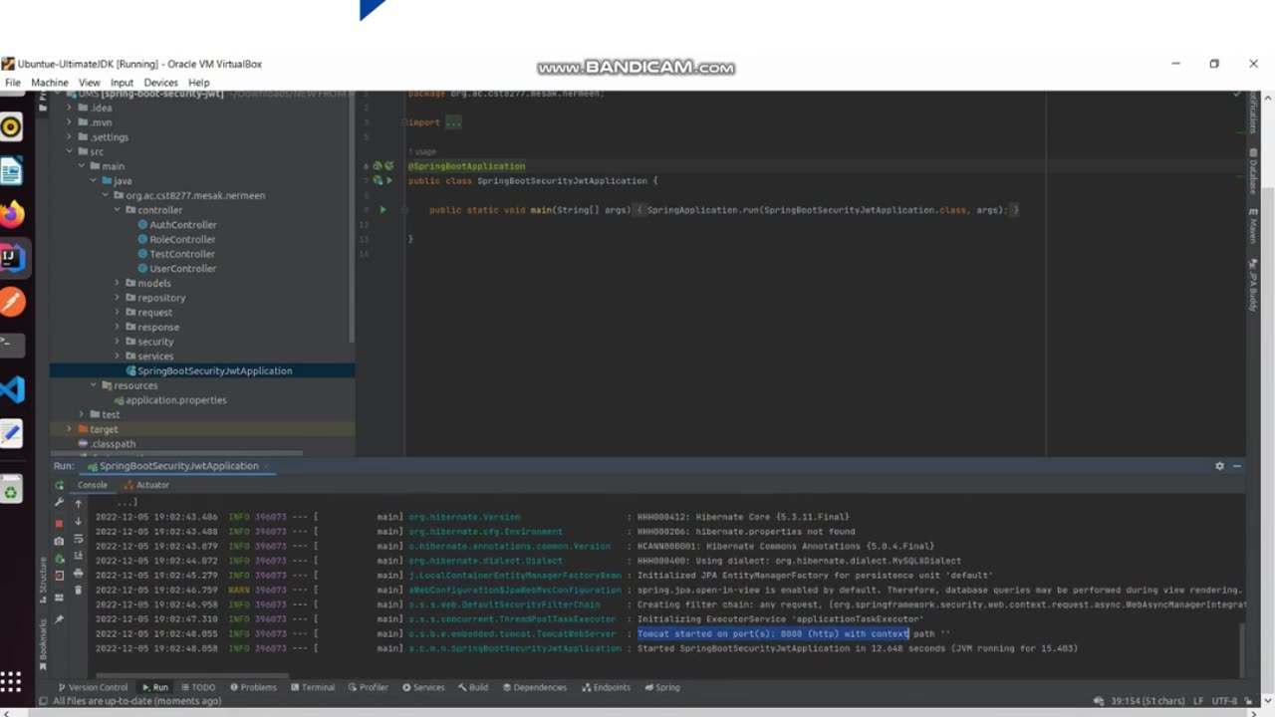Click the run gutter icon beside class declaration
Screen dimensions: 1275x717
click(388, 181)
